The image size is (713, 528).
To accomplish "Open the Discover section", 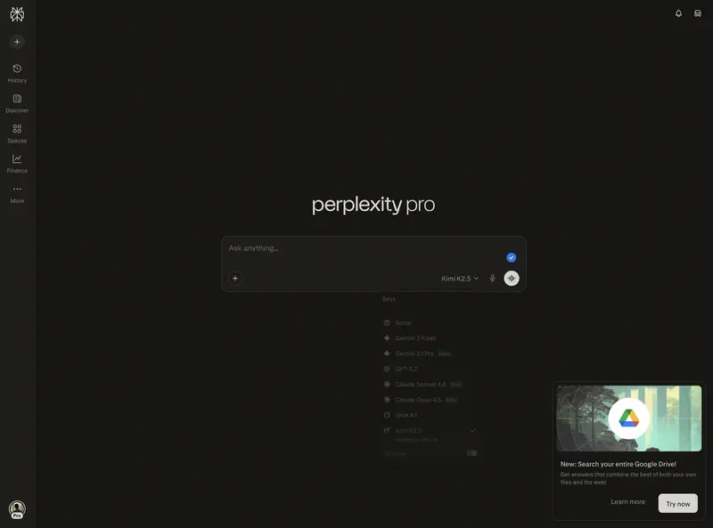I will point(17,103).
